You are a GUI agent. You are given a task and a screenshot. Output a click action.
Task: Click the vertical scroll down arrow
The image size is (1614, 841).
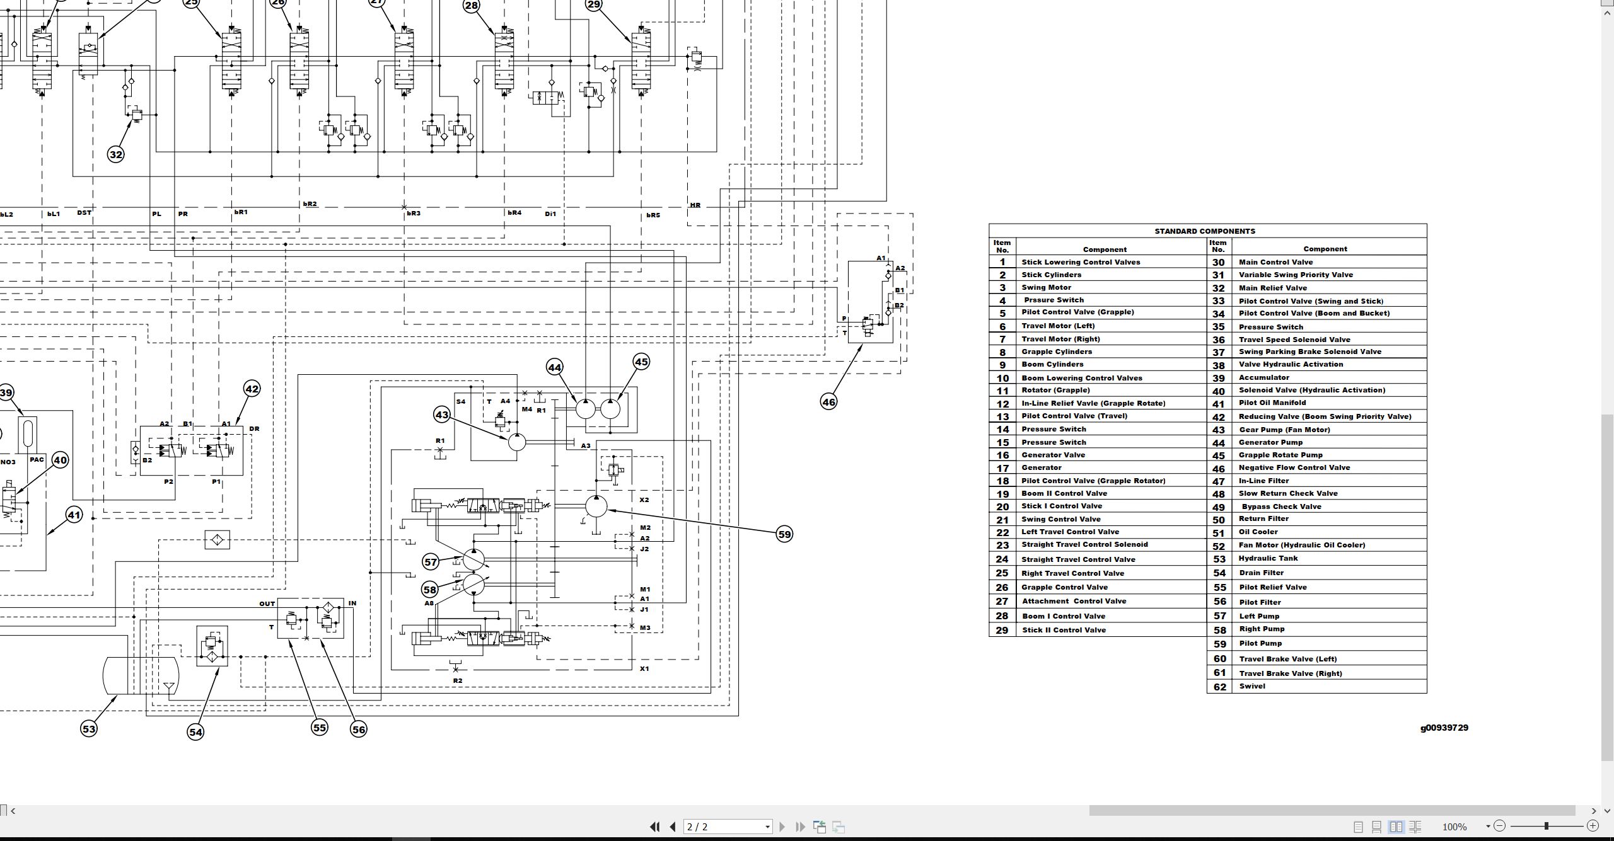(1607, 811)
